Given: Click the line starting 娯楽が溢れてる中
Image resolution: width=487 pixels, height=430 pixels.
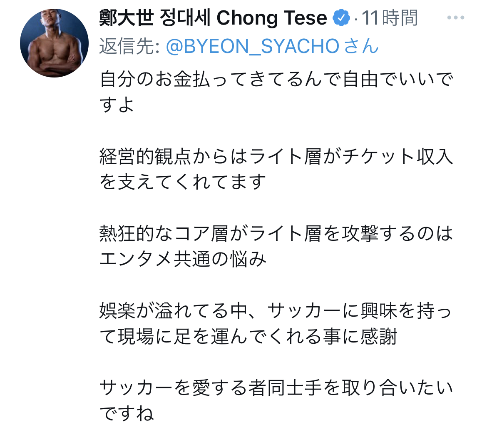Looking at the screenshot, I should [276, 312].
